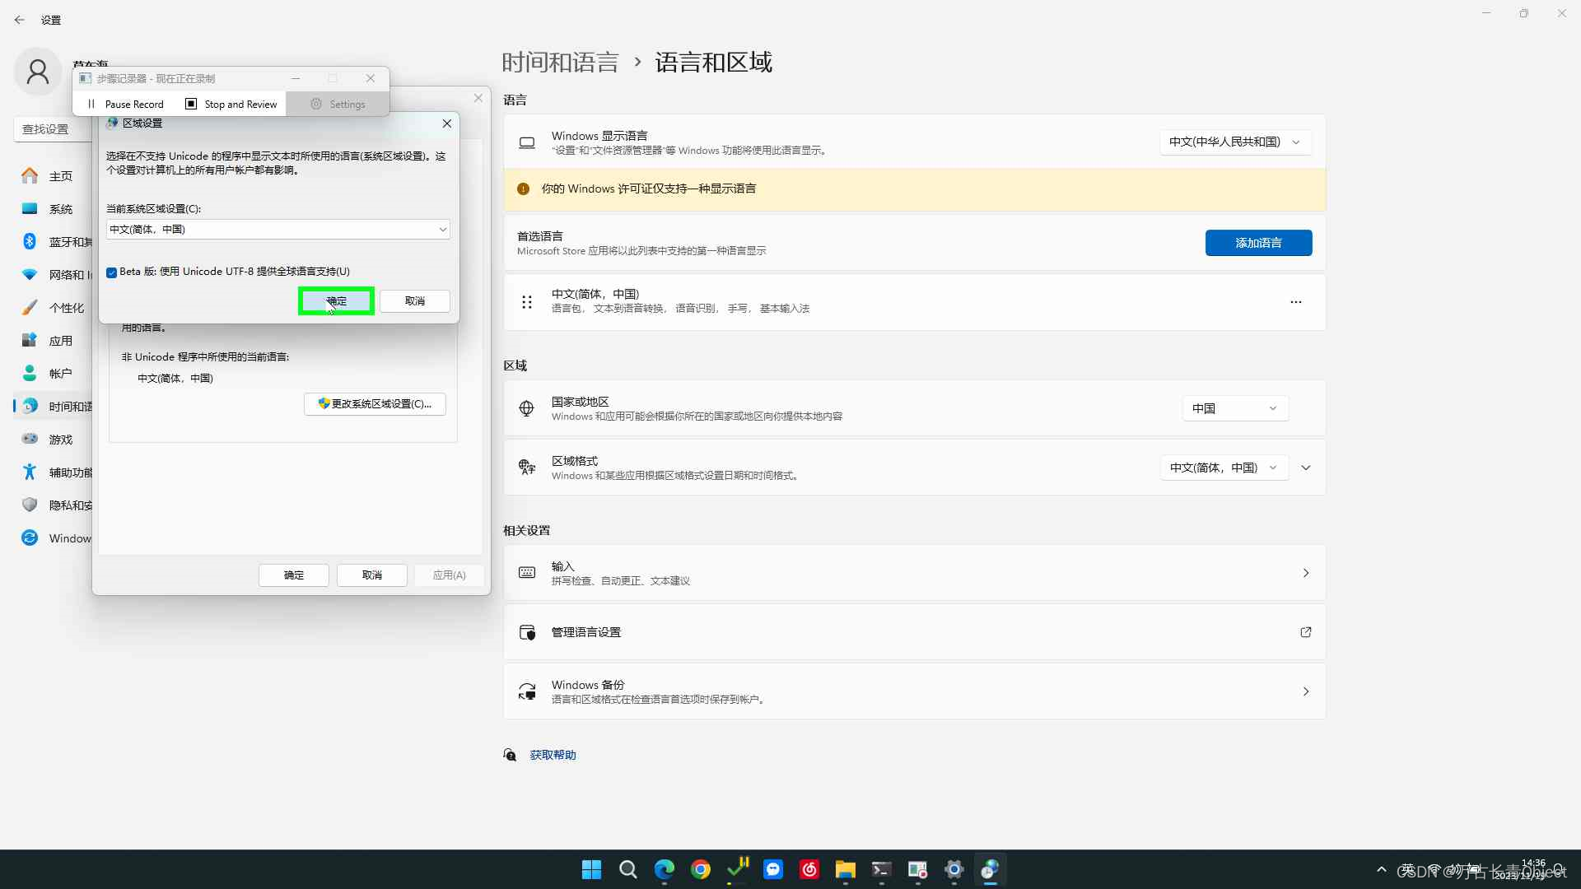Expand the regional format section chevron
This screenshot has height=889, width=1581.
[1306, 468]
